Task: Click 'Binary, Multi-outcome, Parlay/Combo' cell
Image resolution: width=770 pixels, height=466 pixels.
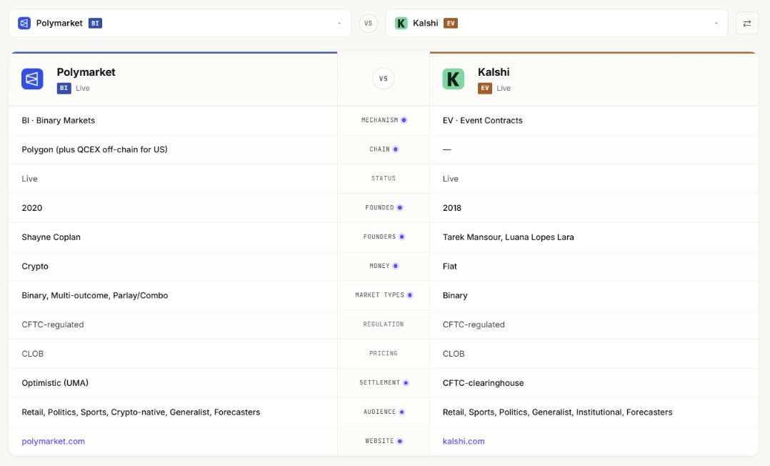Action: point(95,295)
